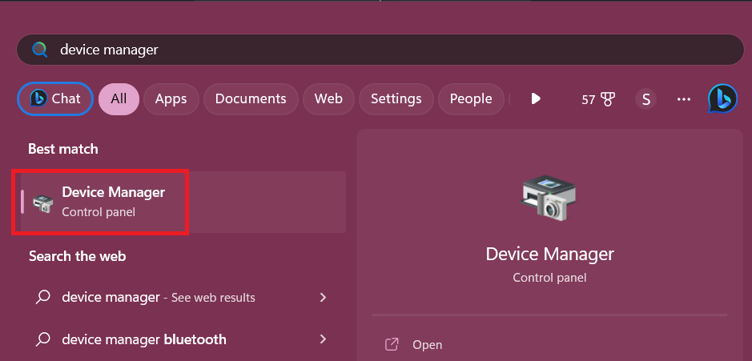The width and height of the screenshot is (752, 361).
Task: Expand the 'device manager' web results chevron
Action: tap(323, 297)
